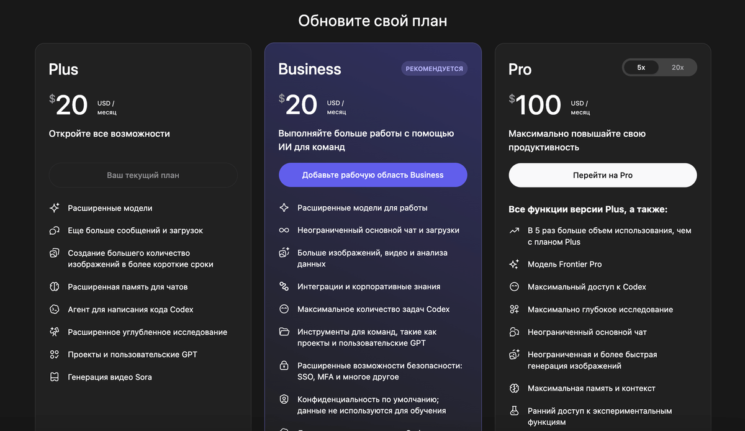Click 'Расширенная память для чатов' text
The width and height of the screenshot is (745, 431).
click(128, 287)
